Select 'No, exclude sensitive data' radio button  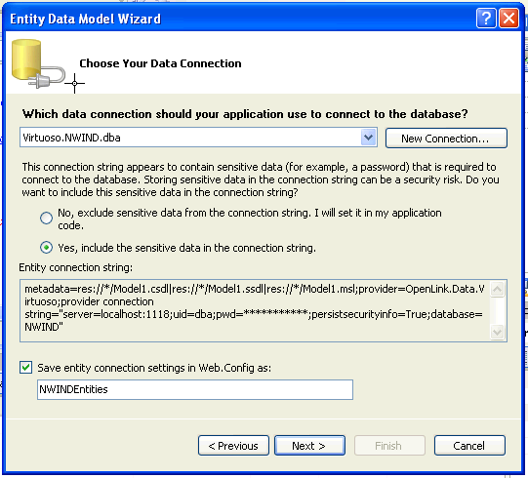(x=47, y=218)
